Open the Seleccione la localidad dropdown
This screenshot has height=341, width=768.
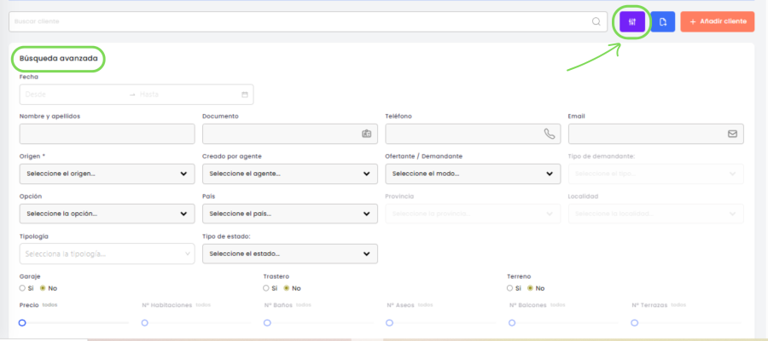coord(656,214)
